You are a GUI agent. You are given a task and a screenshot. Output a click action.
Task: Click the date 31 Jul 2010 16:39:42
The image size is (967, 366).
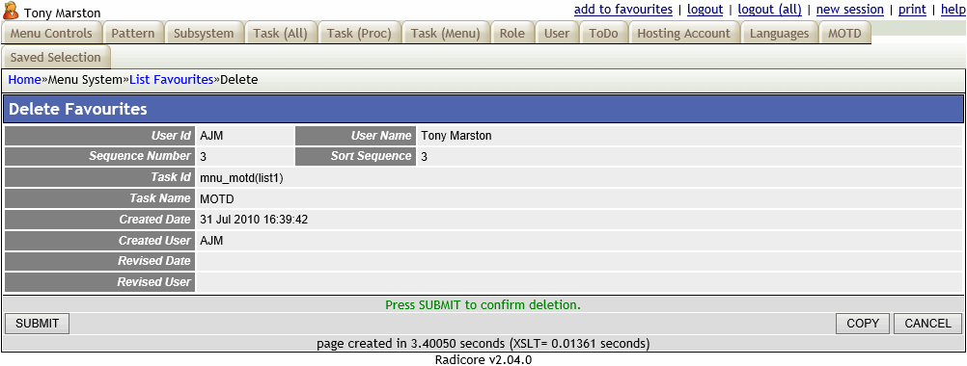coord(254,220)
